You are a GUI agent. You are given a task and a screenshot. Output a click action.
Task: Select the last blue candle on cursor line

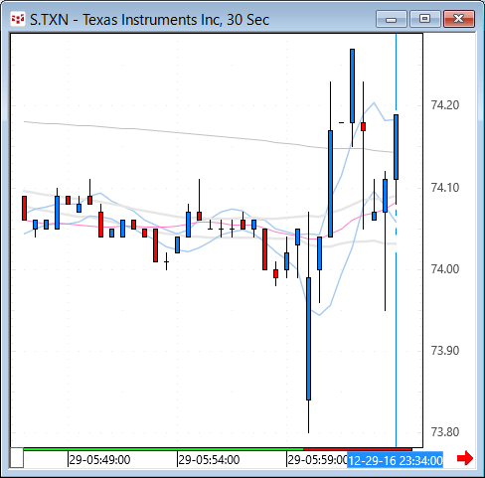[x=396, y=147]
